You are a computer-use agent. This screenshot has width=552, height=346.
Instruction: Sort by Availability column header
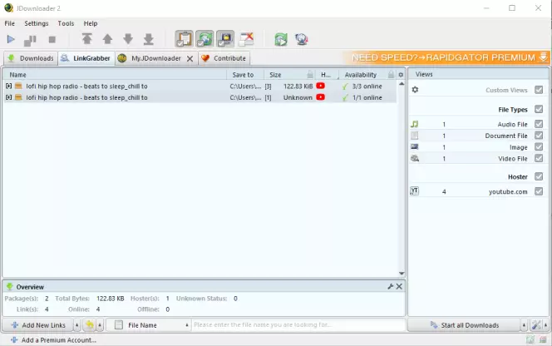tap(361, 75)
